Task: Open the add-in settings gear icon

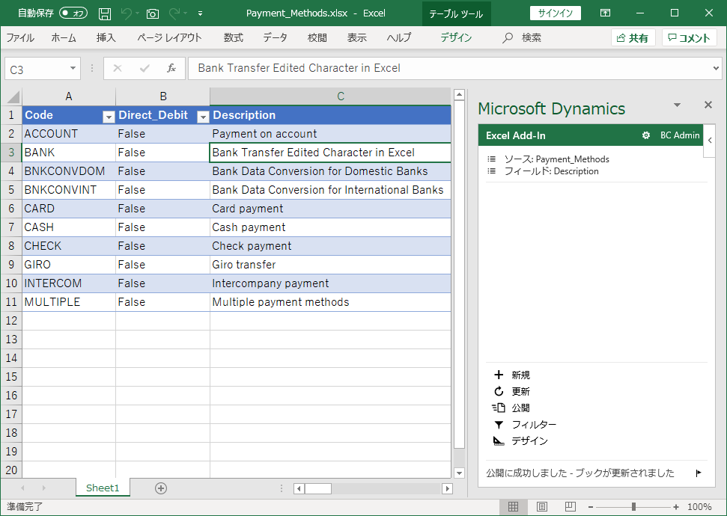Action: click(x=646, y=135)
